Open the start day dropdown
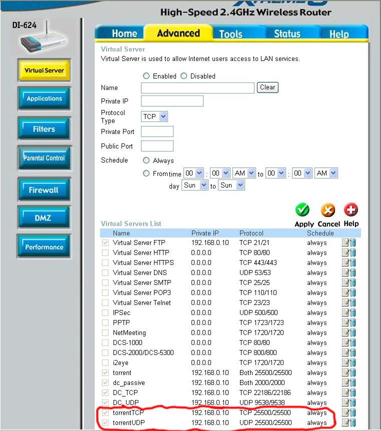Viewport: 381px width, 431px height. coord(195,185)
